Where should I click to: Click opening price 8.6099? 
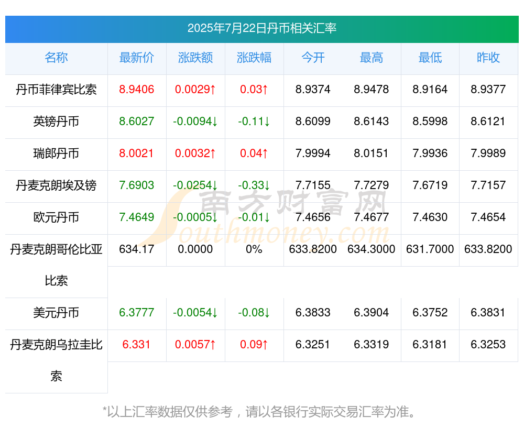pyautogui.click(x=313, y=121)
